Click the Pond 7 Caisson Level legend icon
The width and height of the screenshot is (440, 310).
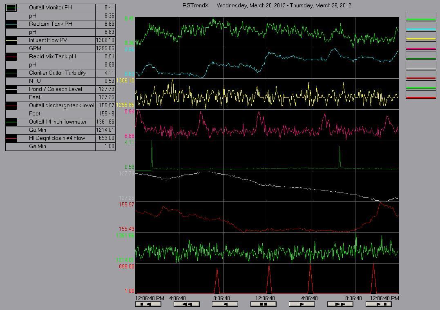(x=11, y=89)
